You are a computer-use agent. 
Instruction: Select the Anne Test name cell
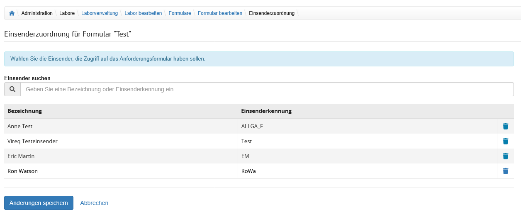[20, 126]
